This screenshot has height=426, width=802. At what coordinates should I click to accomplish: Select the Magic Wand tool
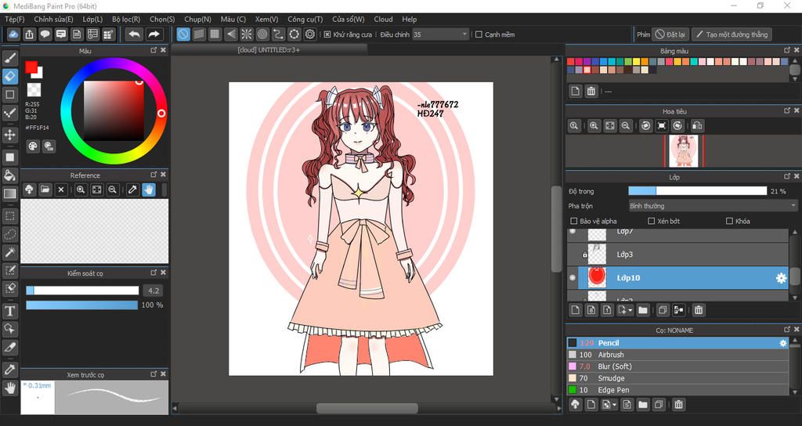click(9, 252)
